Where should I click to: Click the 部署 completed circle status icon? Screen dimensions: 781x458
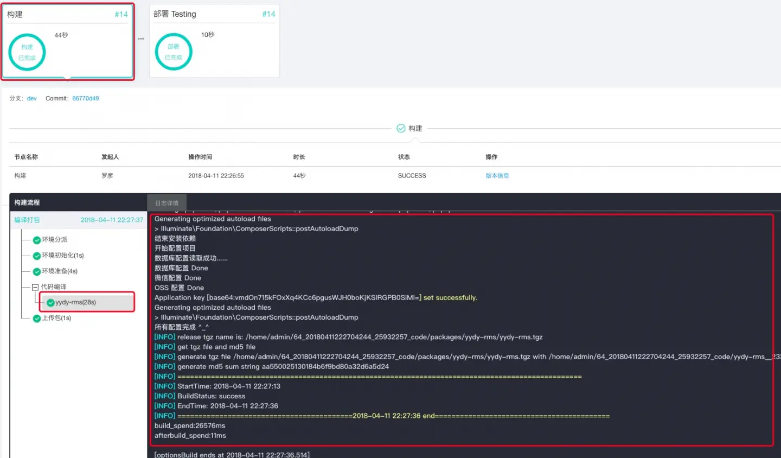click(x=174, y=52)
